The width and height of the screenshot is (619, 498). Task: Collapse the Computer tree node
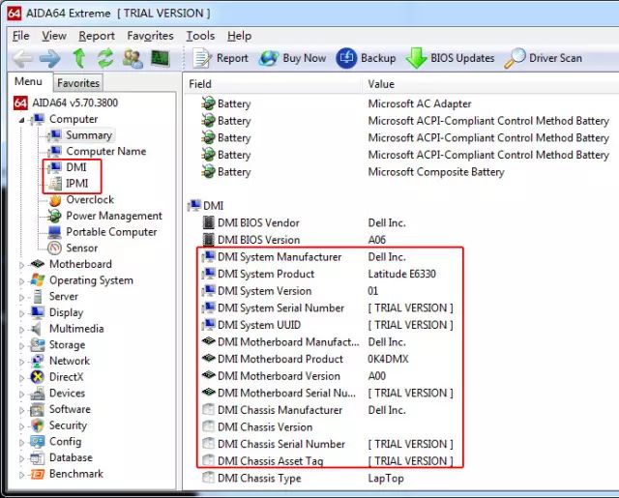coord(21,120)
